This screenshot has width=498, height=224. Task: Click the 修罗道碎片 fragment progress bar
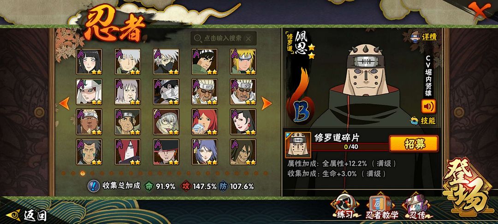pyautogui.click(x=350, y=147)
